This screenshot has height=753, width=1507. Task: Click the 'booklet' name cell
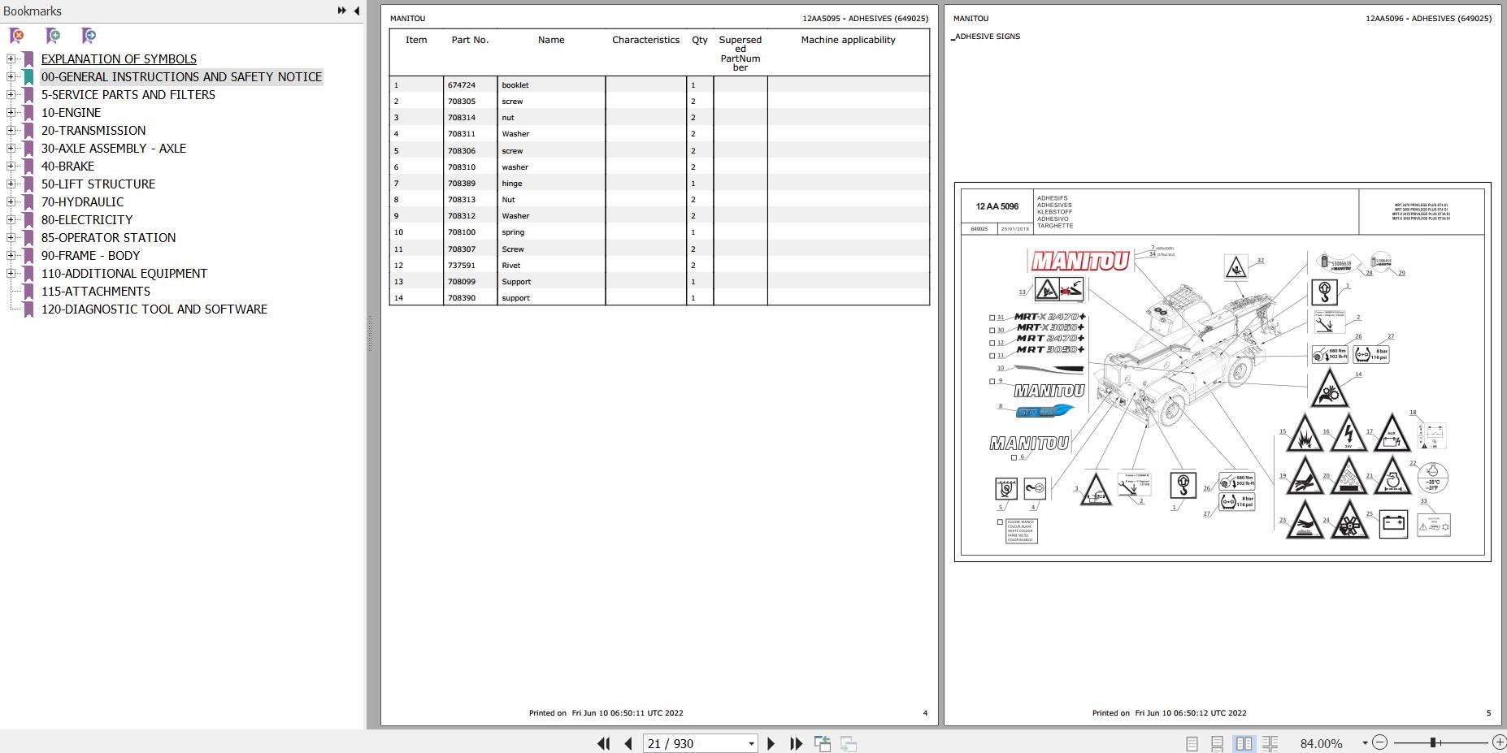pos(515,85)
